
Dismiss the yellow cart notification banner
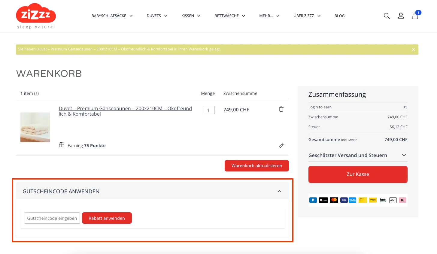414,50
